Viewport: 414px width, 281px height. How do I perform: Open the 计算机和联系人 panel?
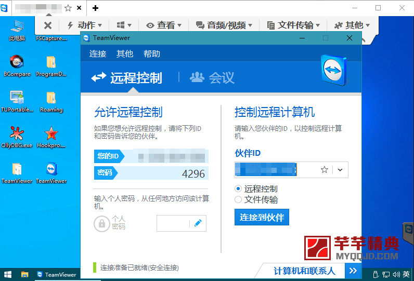304,271
